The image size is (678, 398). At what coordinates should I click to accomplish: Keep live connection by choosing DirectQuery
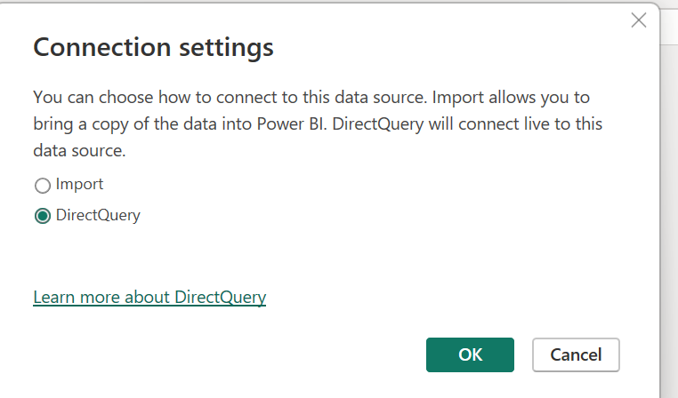click(42, 216)
